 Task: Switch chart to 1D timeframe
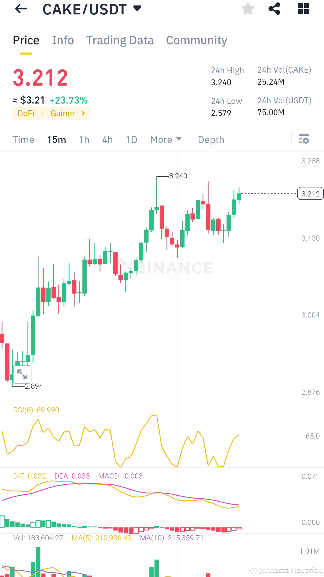click(131, 139)
